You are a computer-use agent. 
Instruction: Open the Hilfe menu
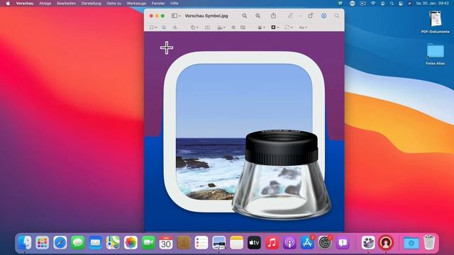pyautogui.click(x=175, y=4)
